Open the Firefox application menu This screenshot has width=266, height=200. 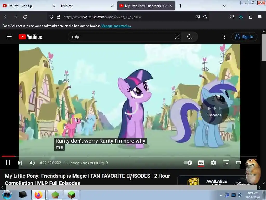pyautogui.click(x=260, y=17)
